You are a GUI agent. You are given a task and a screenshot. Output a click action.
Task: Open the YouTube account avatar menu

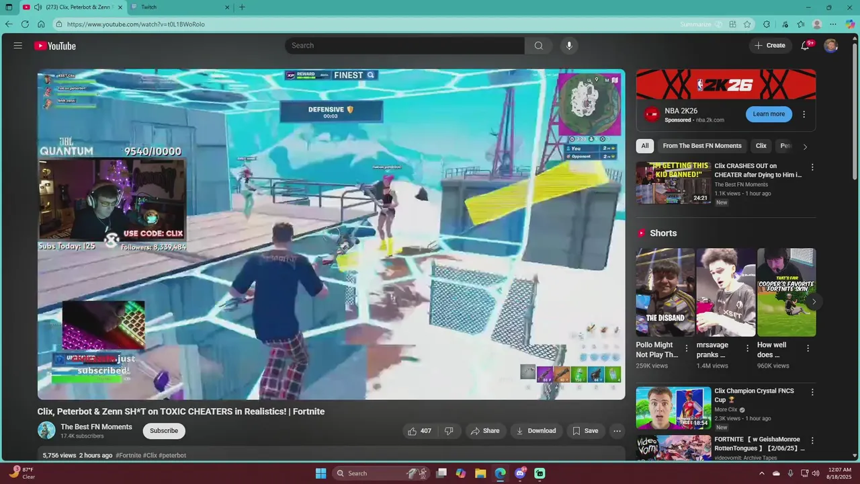[x=831, y=46]
